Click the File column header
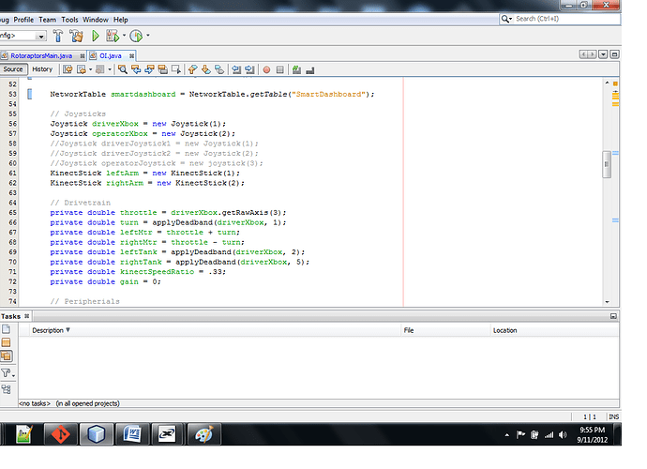This screenshot has height=469, width=647. 445,330
